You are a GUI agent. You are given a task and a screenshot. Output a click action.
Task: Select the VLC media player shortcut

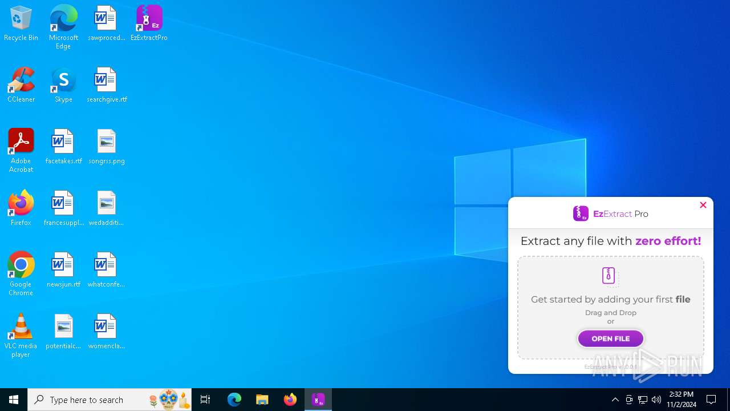pyautogui.click(x=21, y=336)
